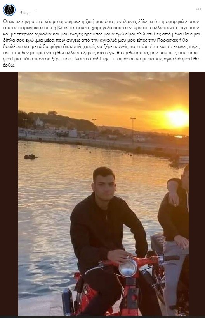This screenshot has height=318, width=205.
Task: Click the black ribbon profile avatar
Action: (9, 9)
